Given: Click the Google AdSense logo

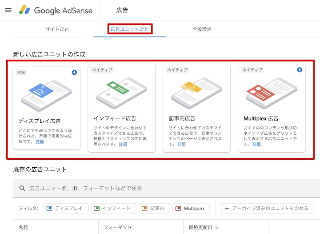Looking at the screenshot, I should click(56, 10).
